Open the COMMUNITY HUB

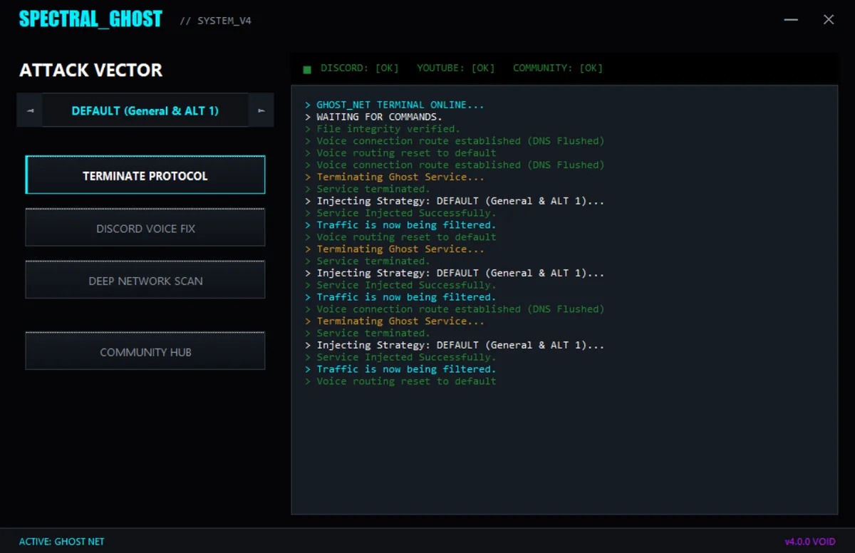(x=145, y=351)
